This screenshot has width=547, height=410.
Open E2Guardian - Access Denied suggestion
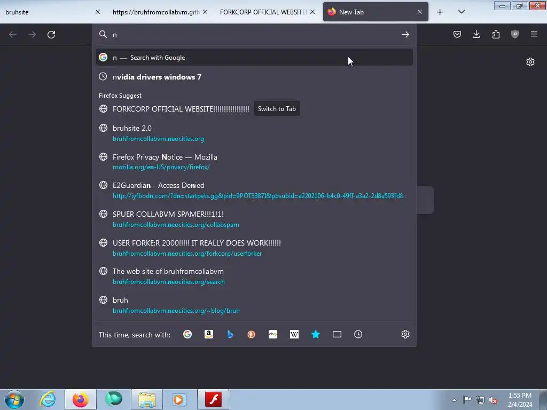coord(254,191)
